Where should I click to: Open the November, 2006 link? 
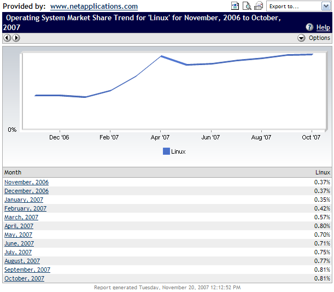[x=26, y=183]
